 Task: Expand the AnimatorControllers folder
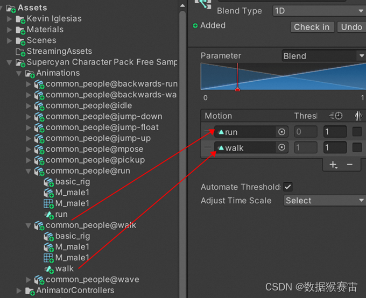coord(19,290)
